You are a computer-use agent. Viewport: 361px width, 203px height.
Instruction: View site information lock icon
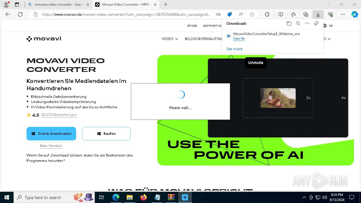point(36,14)
